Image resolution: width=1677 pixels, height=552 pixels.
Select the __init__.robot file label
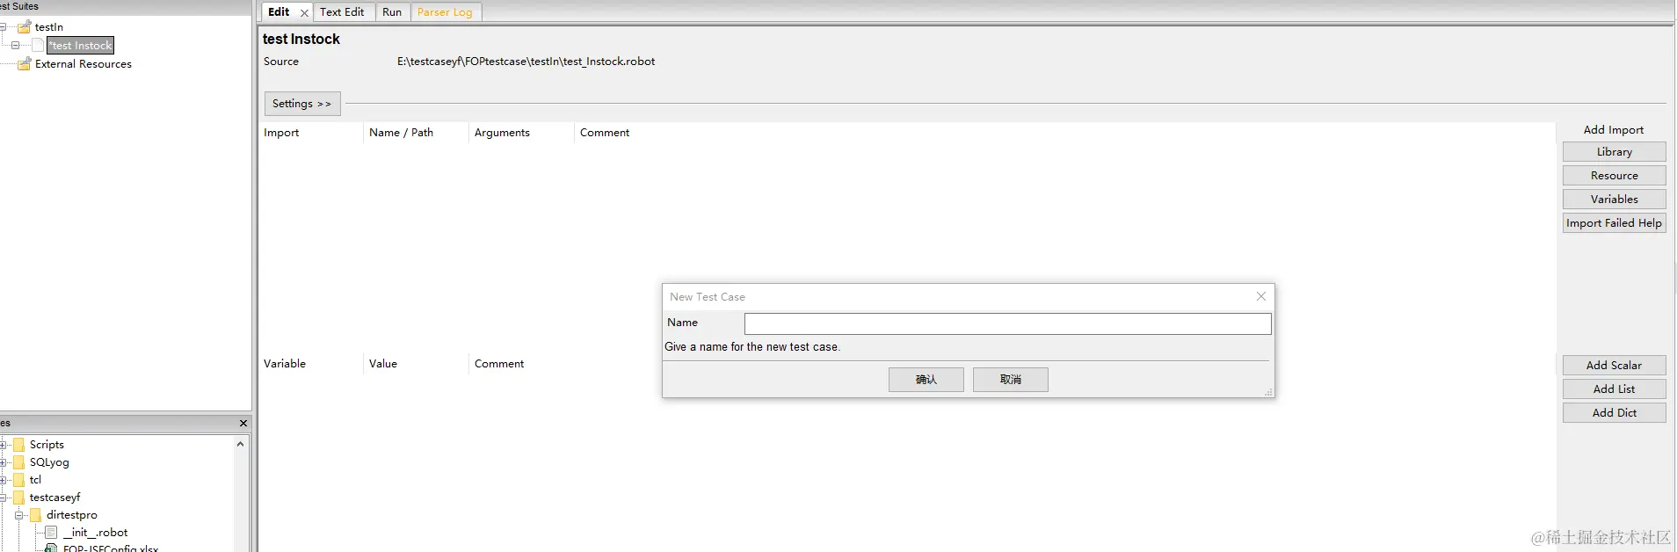pos(95,533)
